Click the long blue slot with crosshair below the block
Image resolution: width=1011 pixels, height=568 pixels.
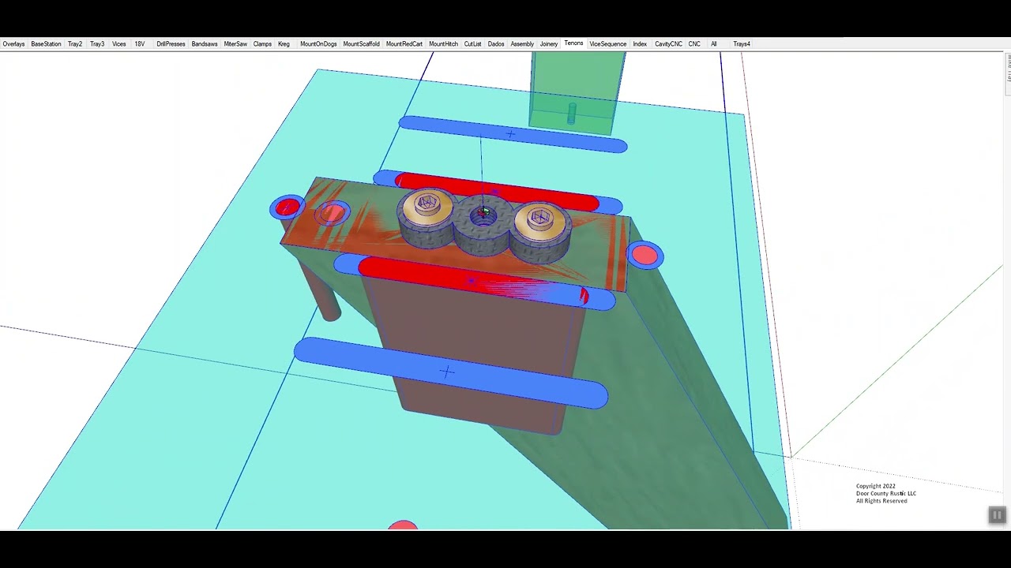[x=450, y=372]
